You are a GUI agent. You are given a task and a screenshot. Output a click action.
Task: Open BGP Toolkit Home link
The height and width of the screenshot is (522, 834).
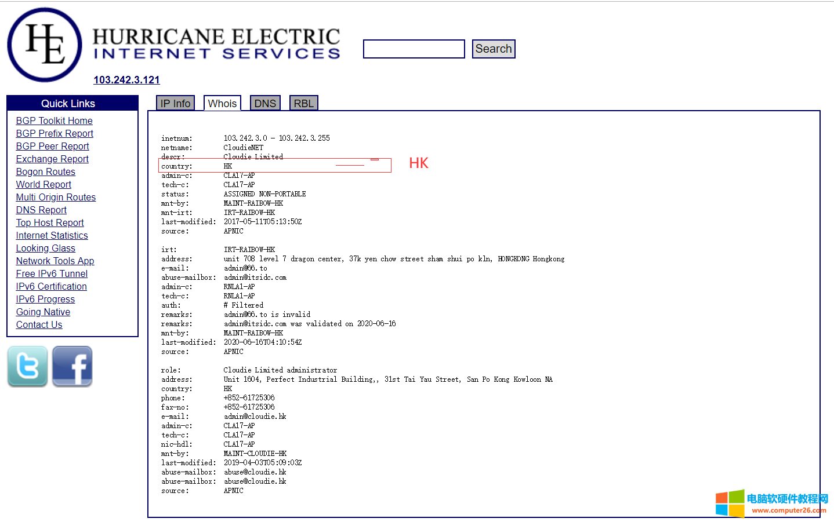tap(55, 121)
